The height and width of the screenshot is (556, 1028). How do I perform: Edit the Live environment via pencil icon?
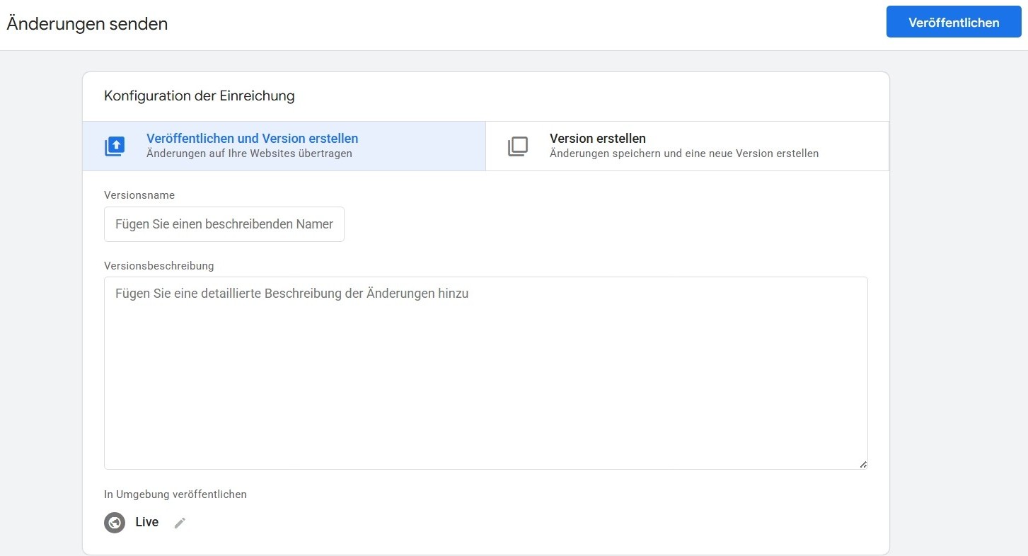pos(180,523)
